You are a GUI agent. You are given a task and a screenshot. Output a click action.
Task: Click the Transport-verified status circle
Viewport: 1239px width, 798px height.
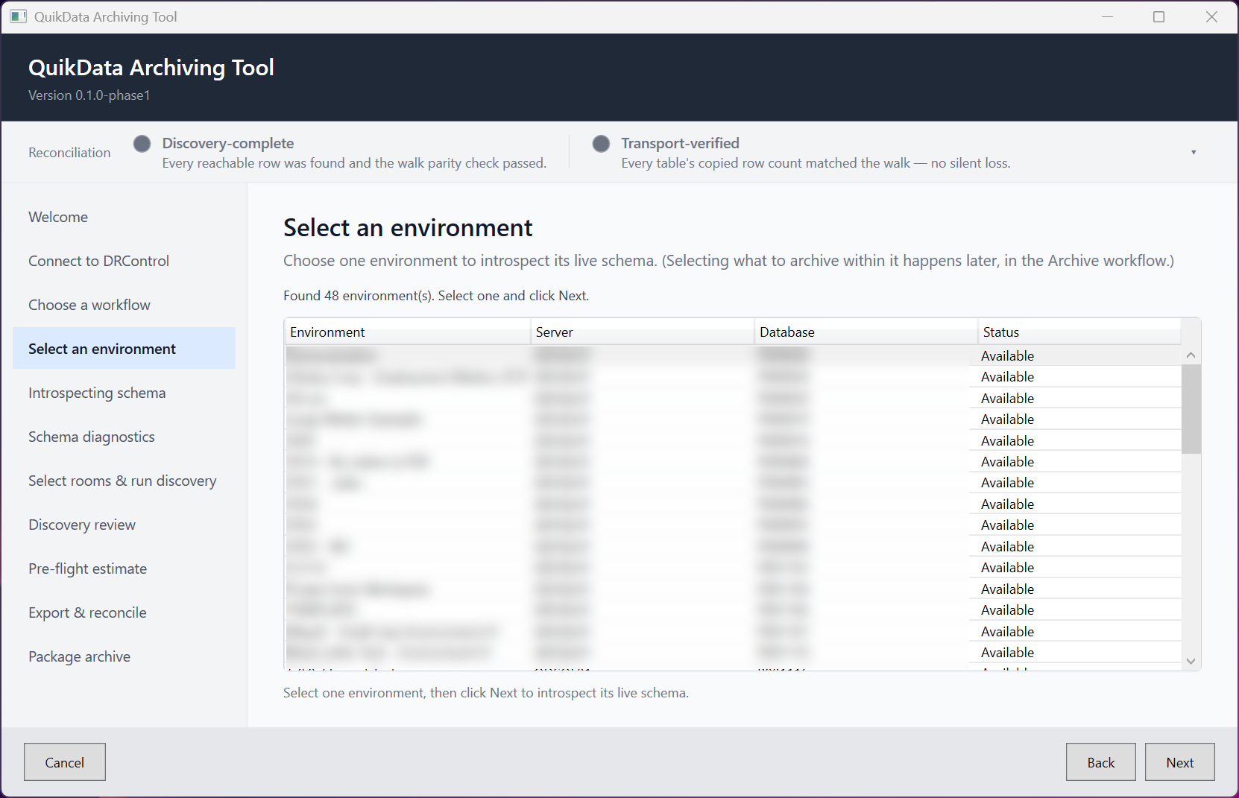[601, 143]
